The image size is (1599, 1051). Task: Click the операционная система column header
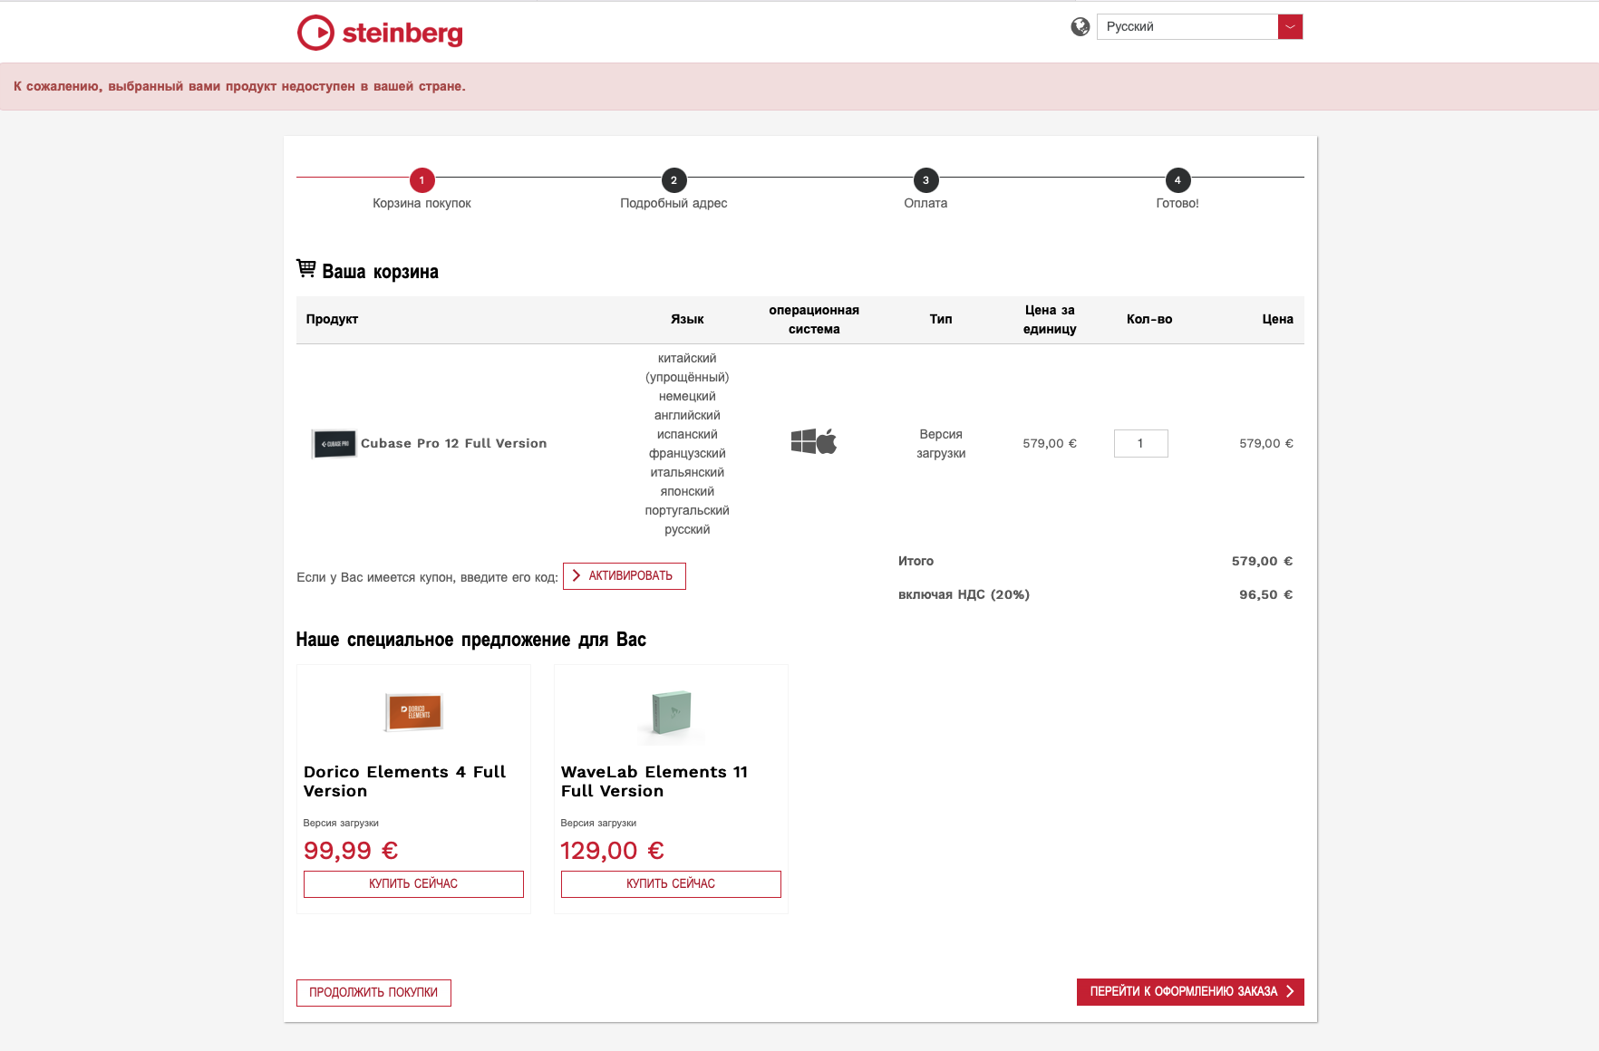(814, 320)
